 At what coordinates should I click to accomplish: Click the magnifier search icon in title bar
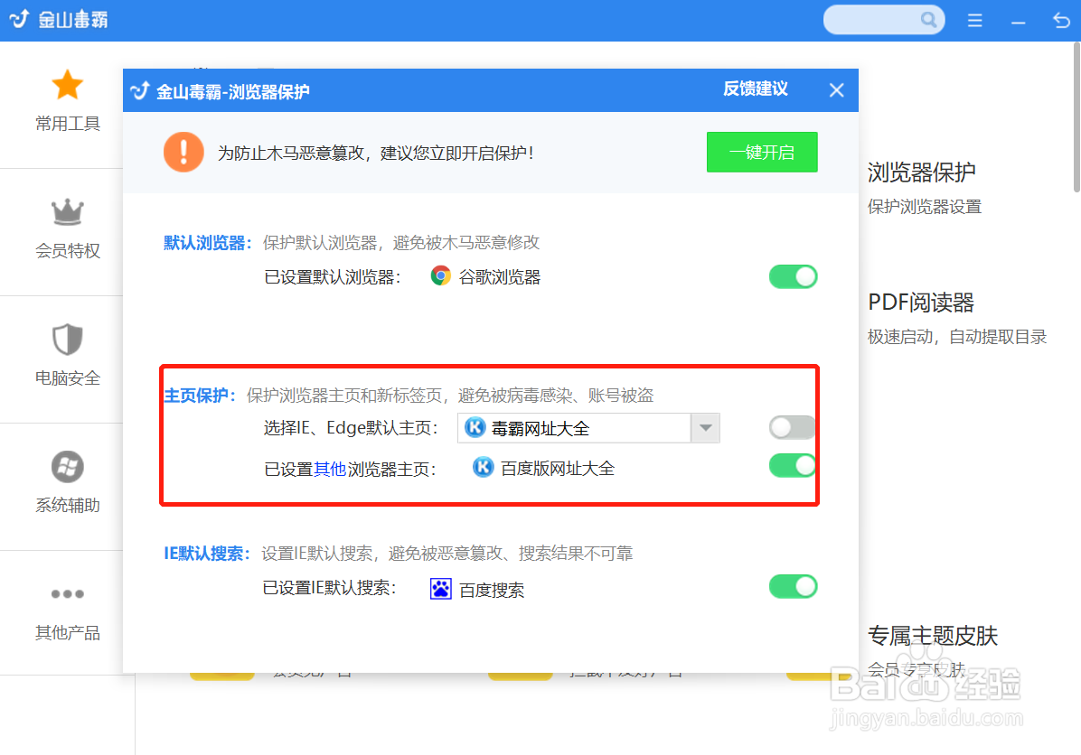pos(928,19)
